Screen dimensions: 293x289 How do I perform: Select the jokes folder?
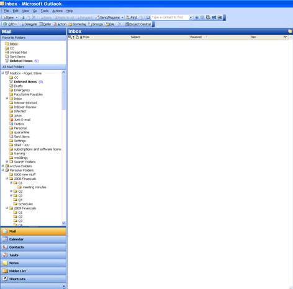(x=18, y=115)
